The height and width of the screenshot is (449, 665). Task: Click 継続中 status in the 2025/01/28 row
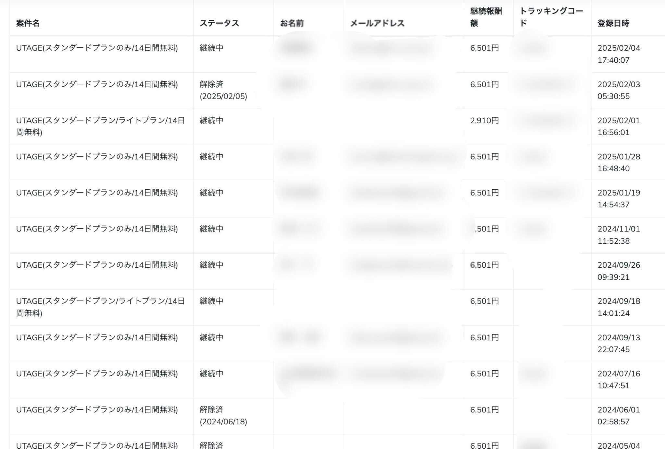click(211, 156)
